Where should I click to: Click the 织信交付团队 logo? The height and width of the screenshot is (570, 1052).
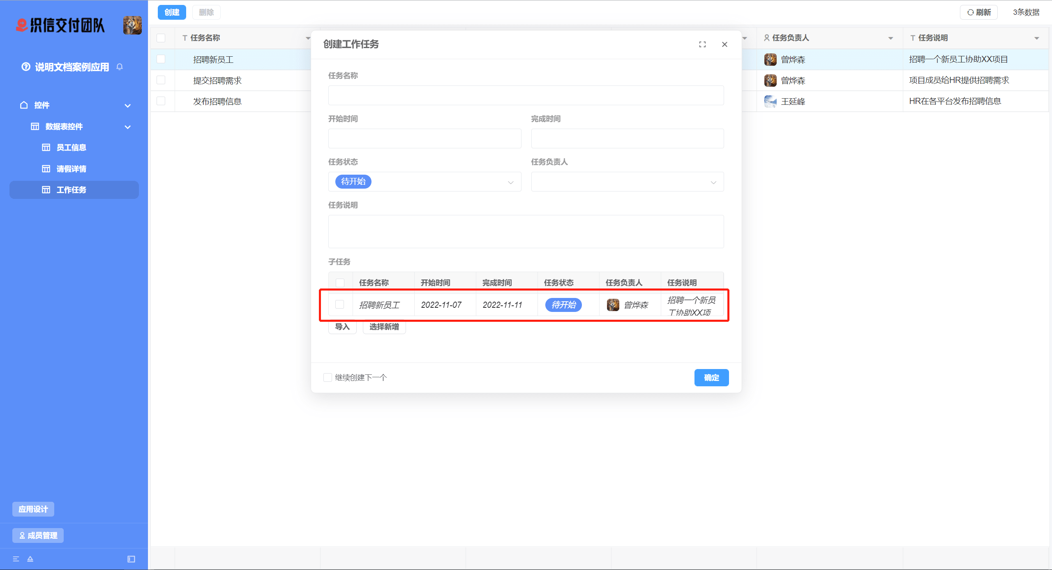(60, 25)
